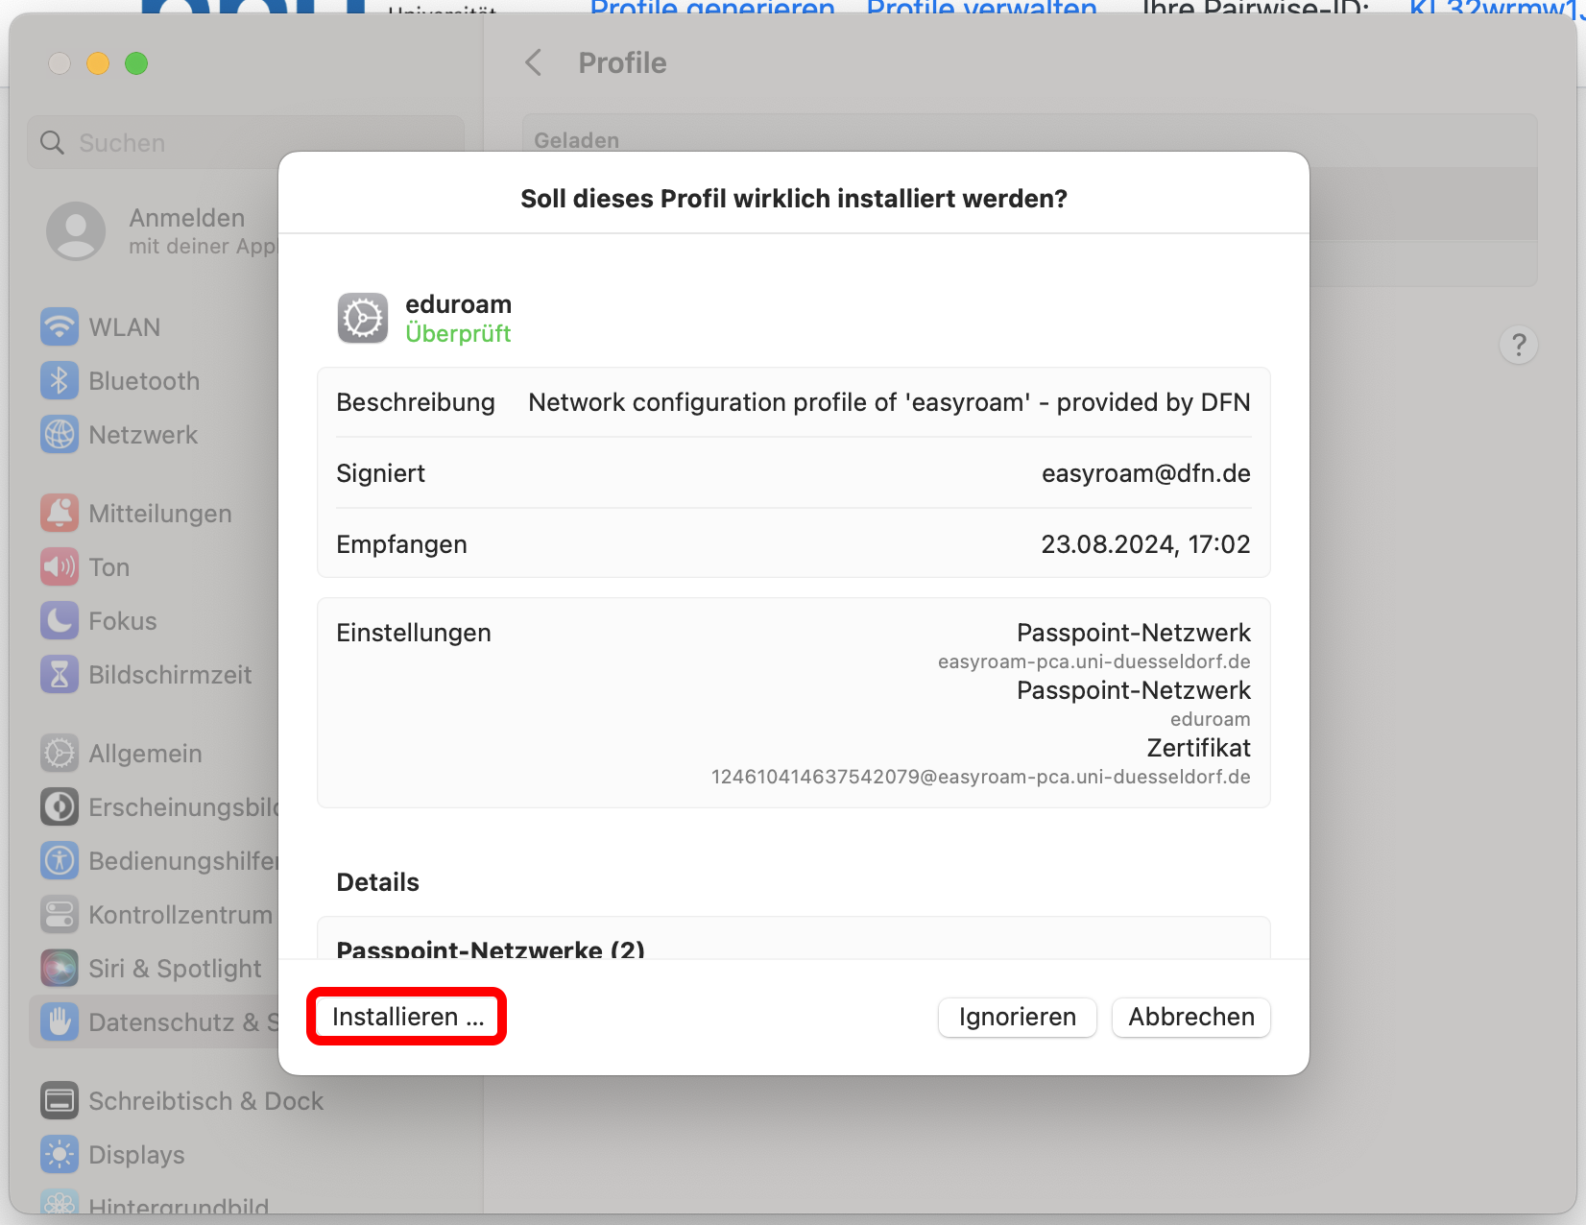The image size is (1586, 1225).
Task: Open Bedienungshilfen accessibility icon
Action: (60, 861)
